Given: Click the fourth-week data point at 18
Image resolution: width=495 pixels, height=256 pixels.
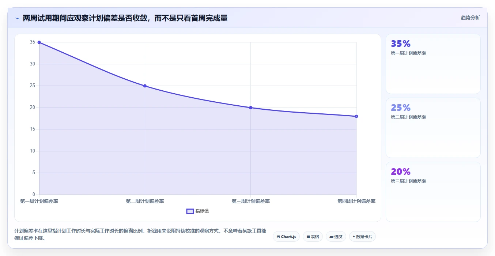Looking at the screenshot, I should [x=356, y=116].
